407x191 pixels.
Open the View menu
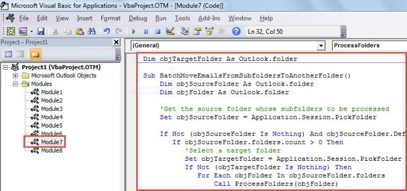pyautogui.click(x=63, y=18)
